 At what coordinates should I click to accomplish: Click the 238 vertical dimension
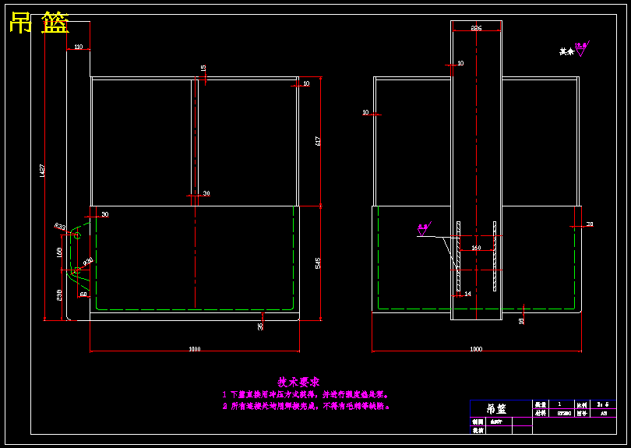(59, 295)
